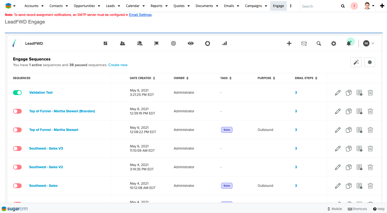387x213 pixels.
Task: Open the Southwest - Sales V3 link
Action: tap(46, 148)
